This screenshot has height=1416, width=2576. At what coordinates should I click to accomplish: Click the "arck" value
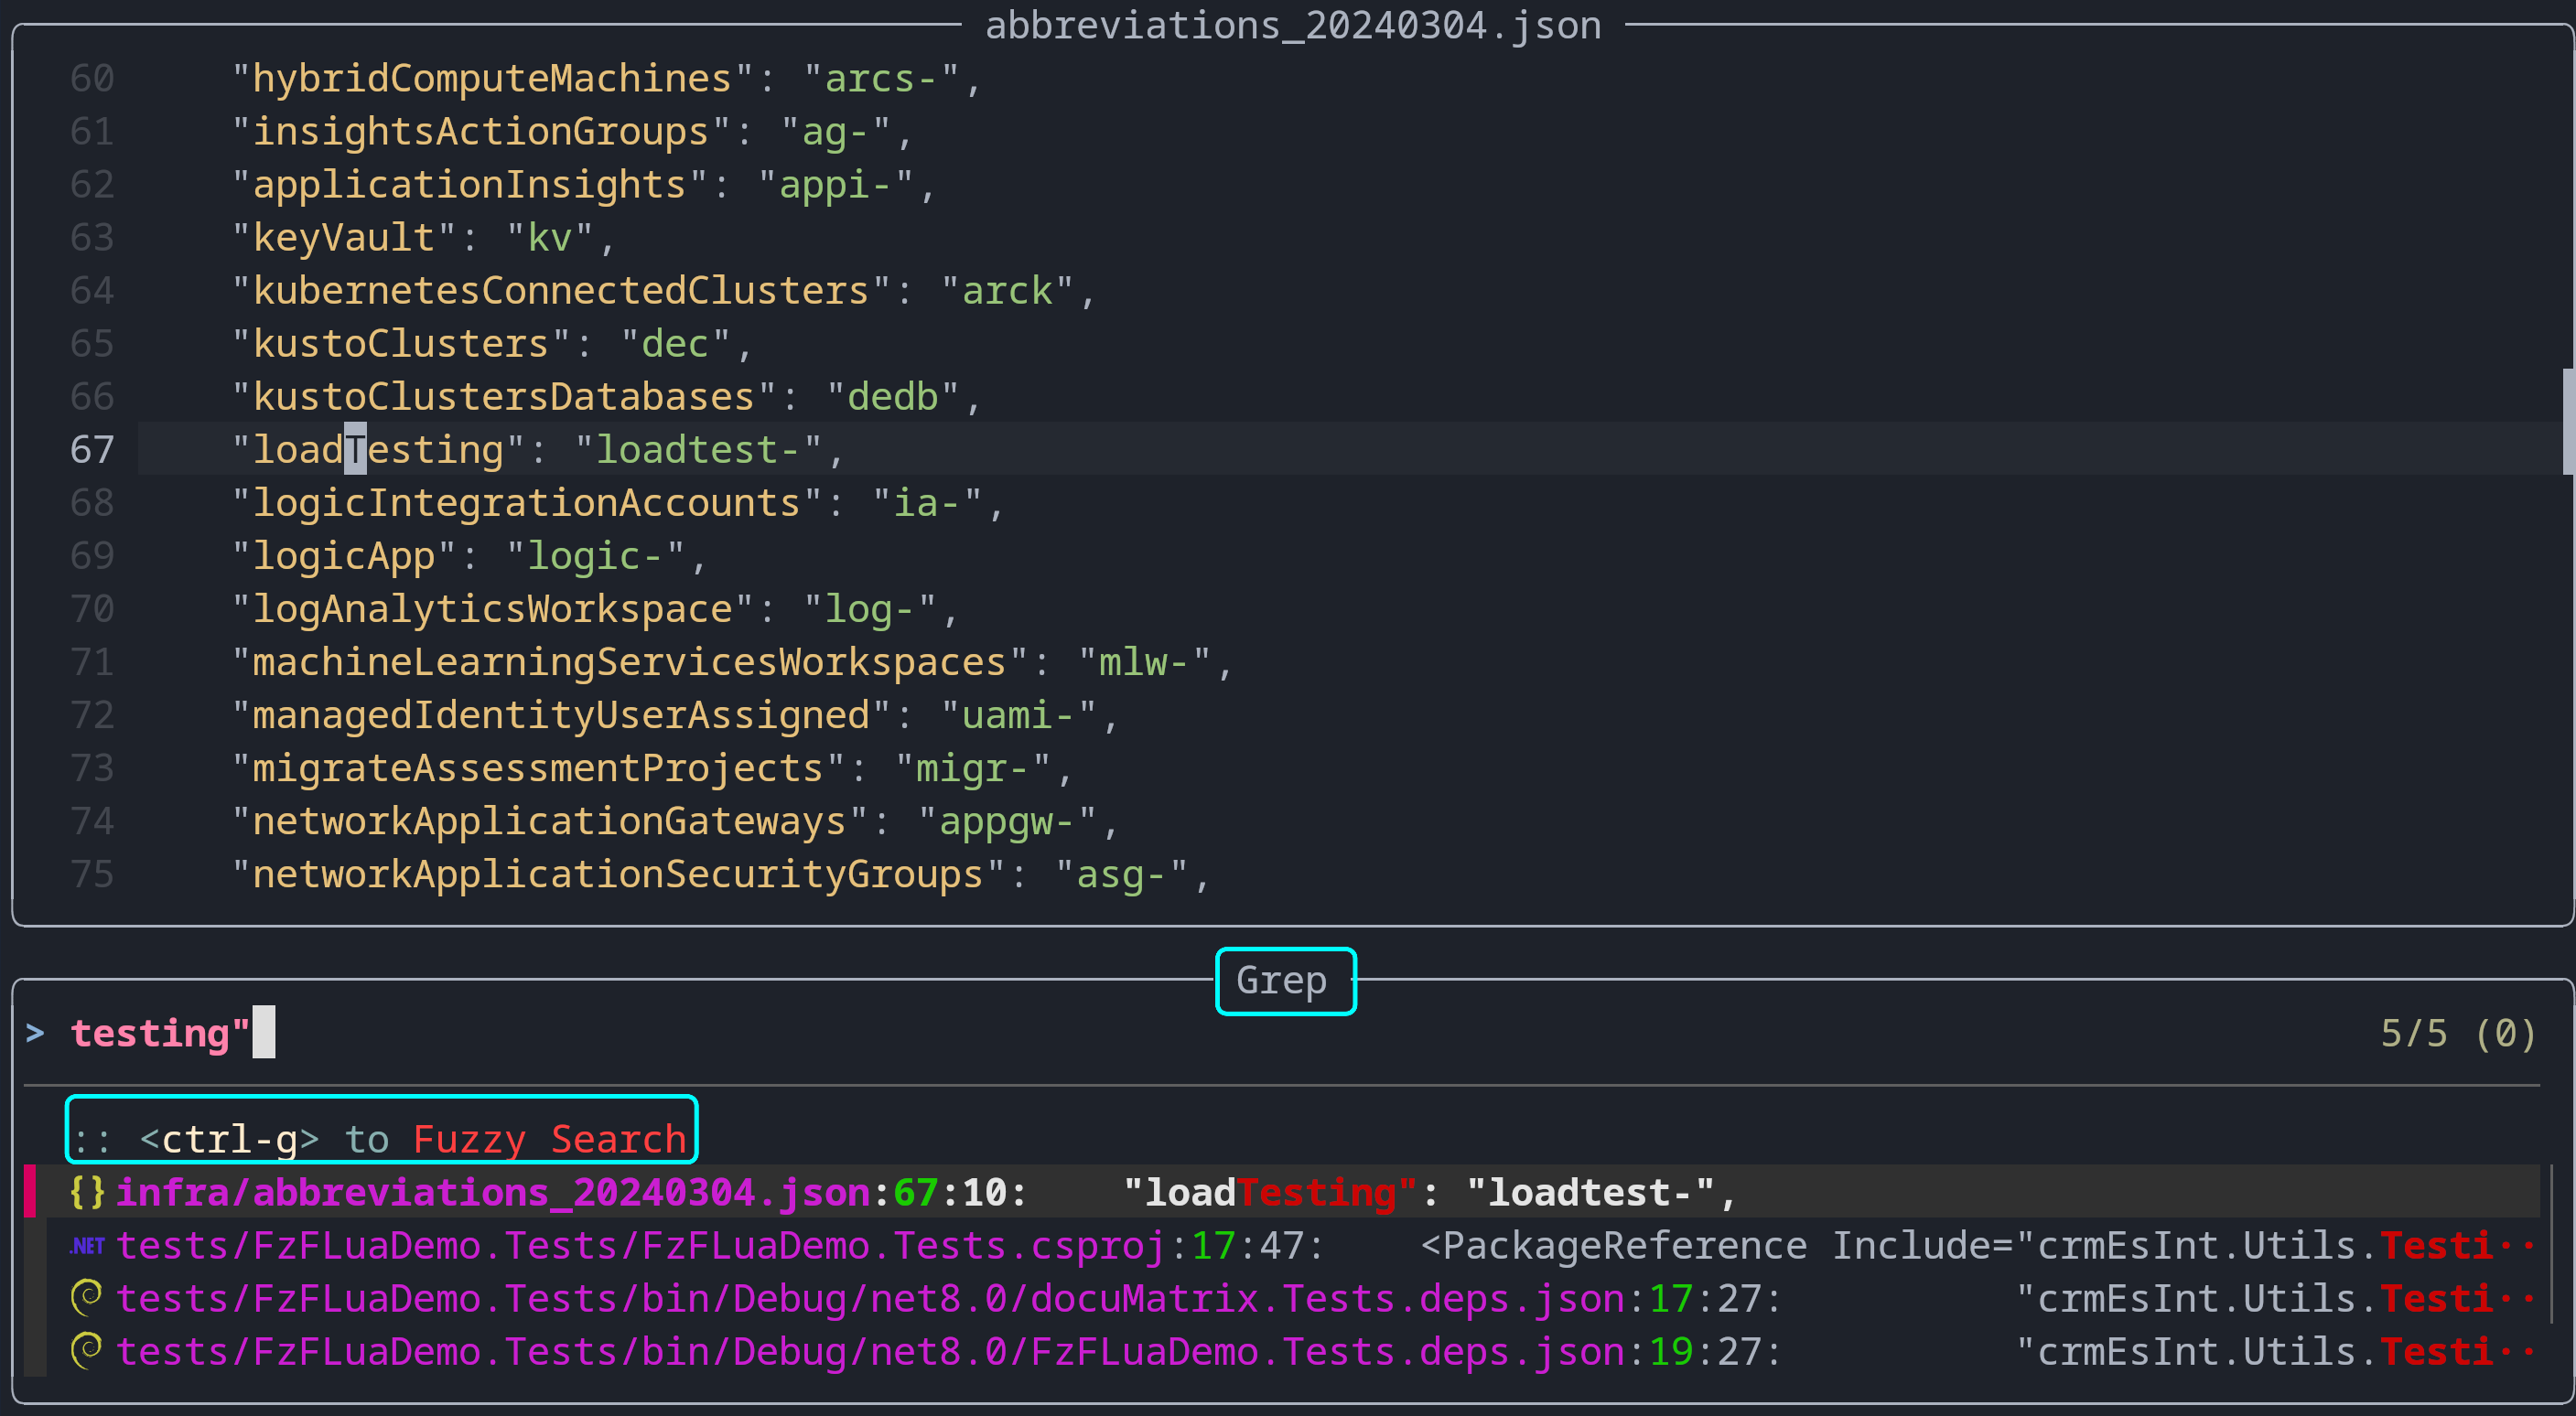click(x=1008, y=290)
